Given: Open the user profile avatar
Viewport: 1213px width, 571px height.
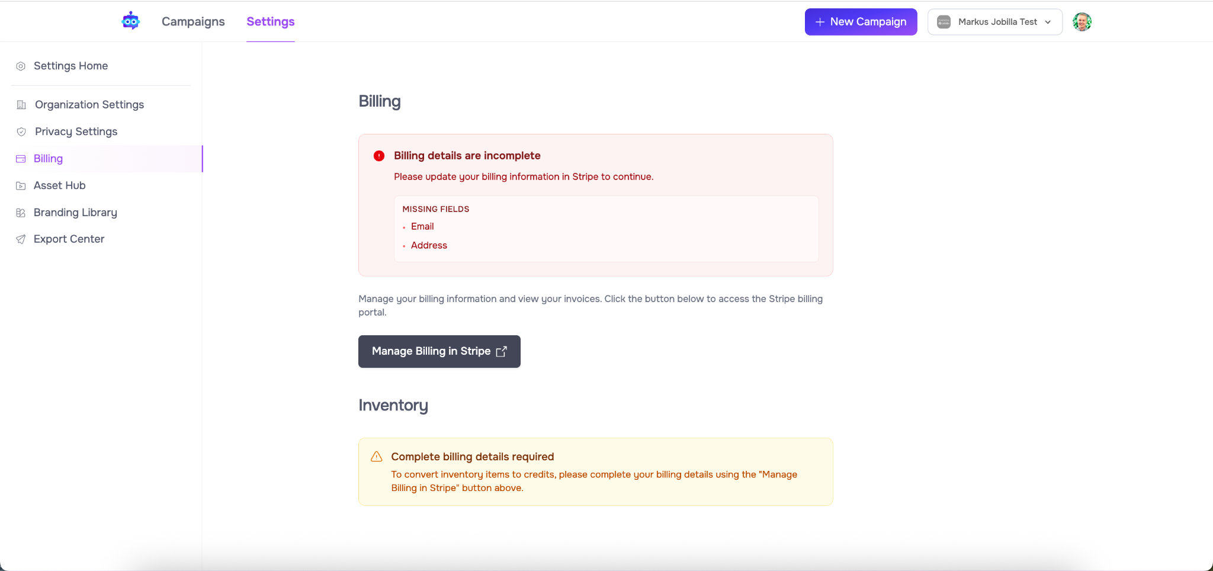Looking at the screenshot, I should pyautogui.click(x=1082, y=22).
